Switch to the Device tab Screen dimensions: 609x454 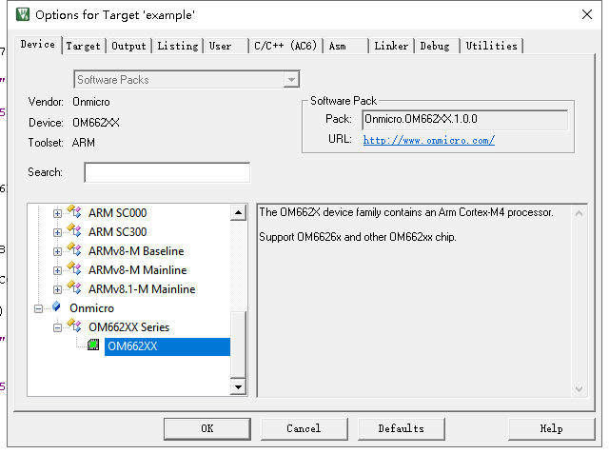tap(38, 45)
